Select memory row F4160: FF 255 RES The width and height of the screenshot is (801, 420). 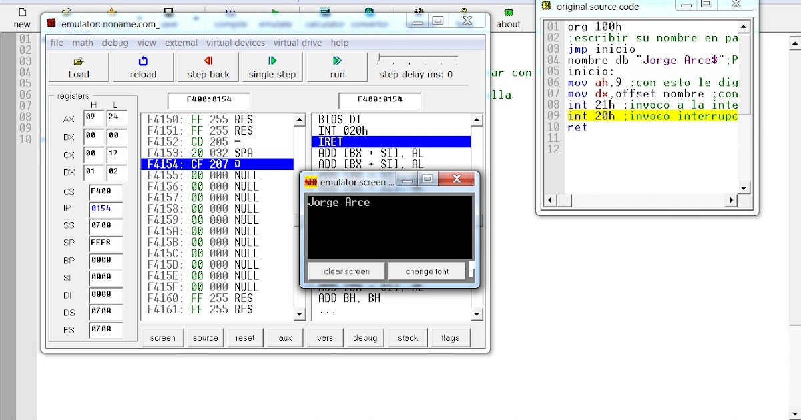click(218, 298)
